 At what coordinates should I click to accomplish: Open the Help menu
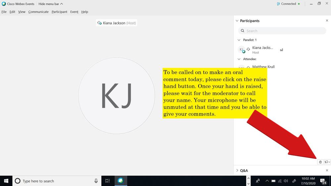85,12
